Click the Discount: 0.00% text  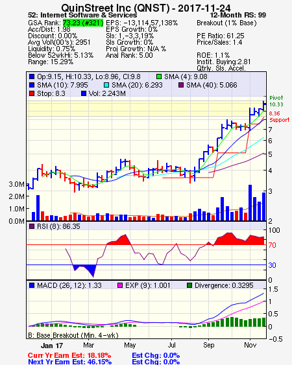tap(53, 36)
